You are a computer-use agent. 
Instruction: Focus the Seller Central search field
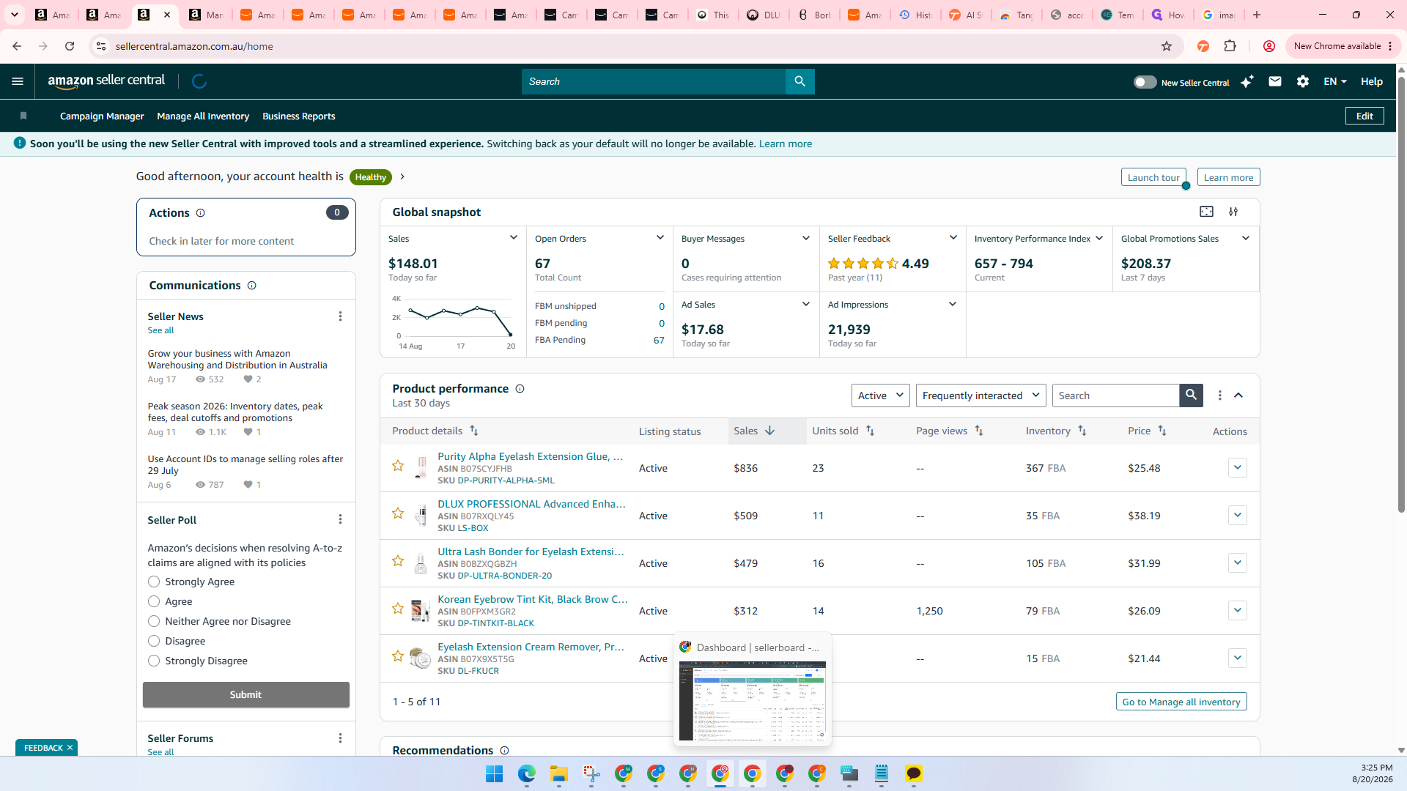(653, 81)
